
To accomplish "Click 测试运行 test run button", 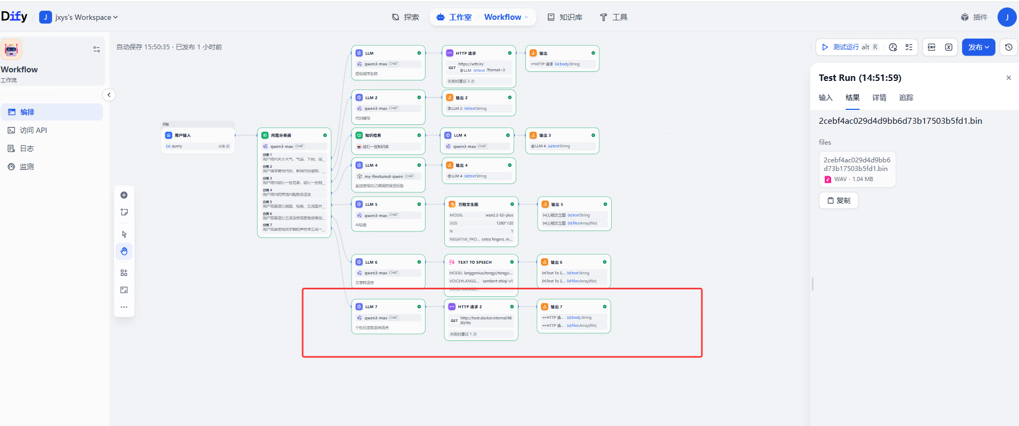I will 850,47.
